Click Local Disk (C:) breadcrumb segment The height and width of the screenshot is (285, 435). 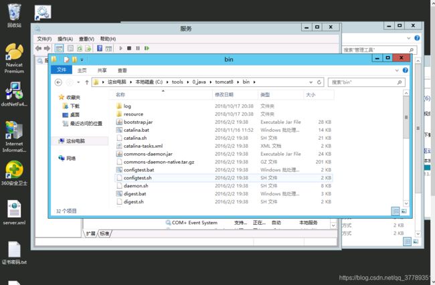[149, 82]
